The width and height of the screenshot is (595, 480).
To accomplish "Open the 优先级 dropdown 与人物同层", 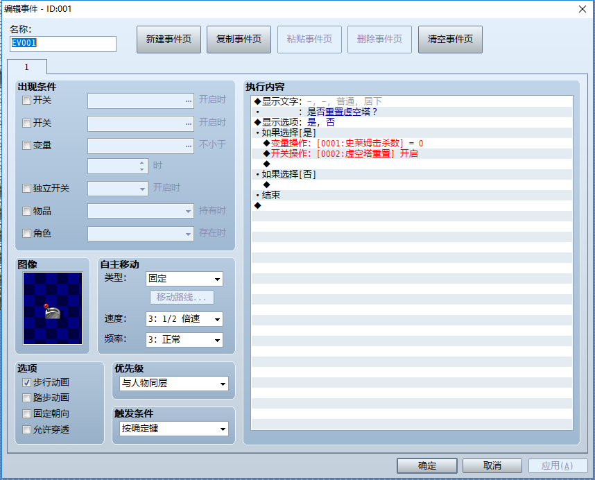I will (174, 384).
